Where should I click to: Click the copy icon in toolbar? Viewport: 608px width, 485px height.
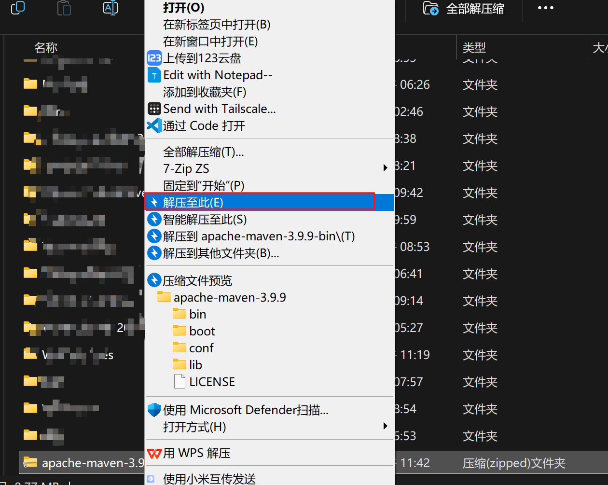[18, 8]
